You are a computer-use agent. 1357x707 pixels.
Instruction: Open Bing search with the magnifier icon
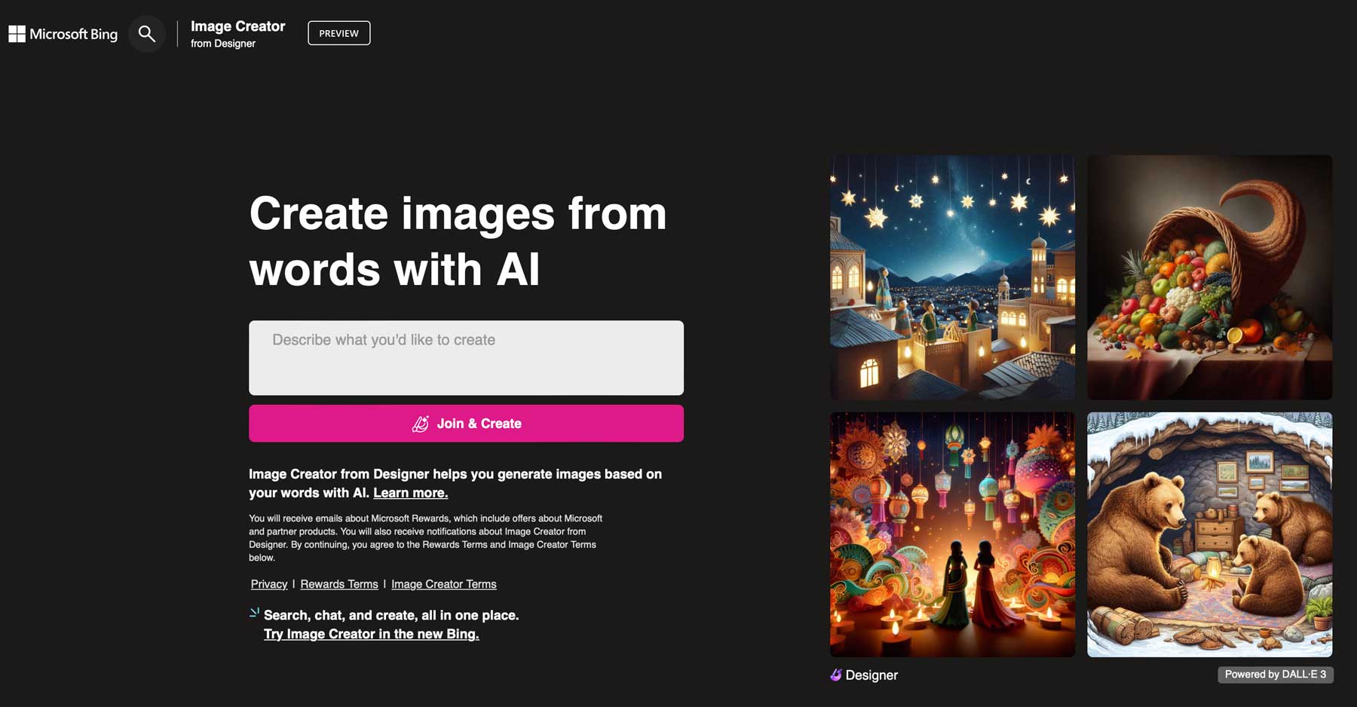(146, 33)
